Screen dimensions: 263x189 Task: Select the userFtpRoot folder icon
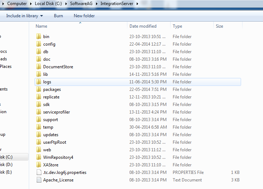pyautogui.click(x=38, y=142)
